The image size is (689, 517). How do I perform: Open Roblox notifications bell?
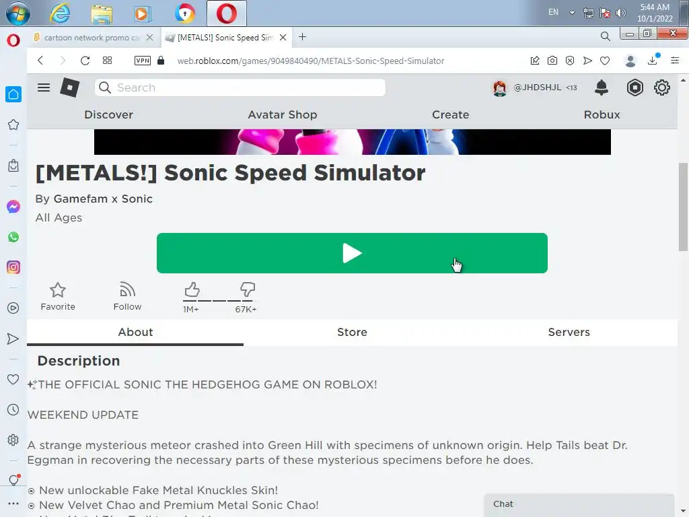602,88
